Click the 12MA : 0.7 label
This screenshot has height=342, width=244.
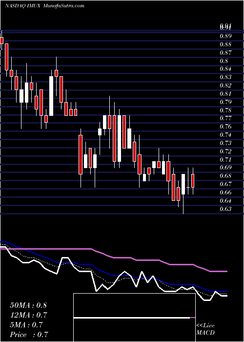[x=29, y=315]
